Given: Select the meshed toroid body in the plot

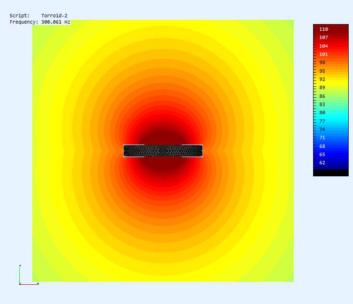Looking at the screenshot, I should (163, 151).
